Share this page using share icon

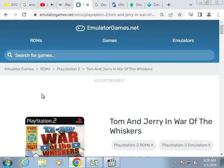tap(171, 15)
